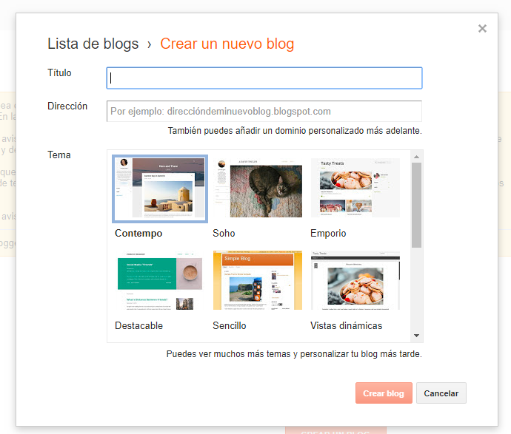Click the Dirección field label

click(67, 106)
